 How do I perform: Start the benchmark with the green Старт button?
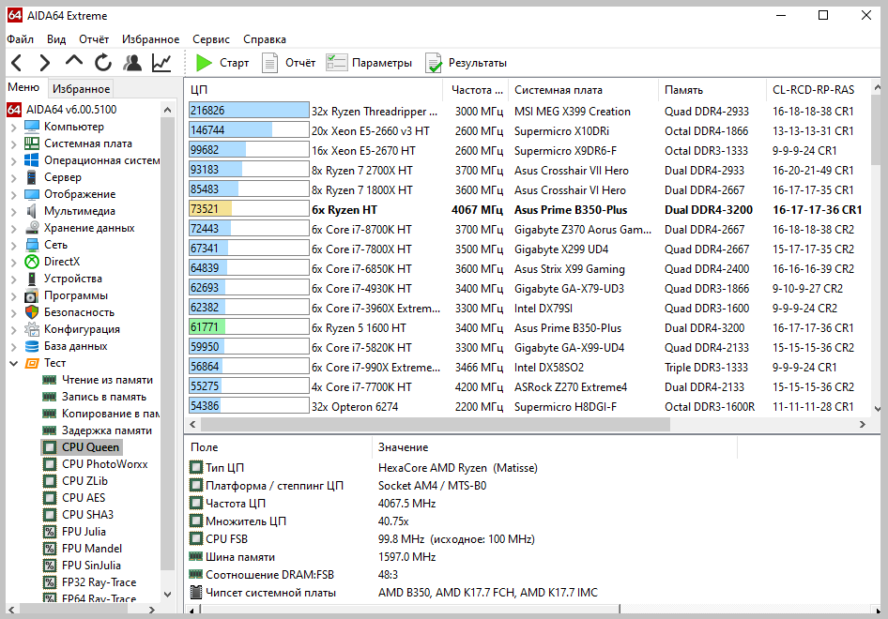222,63
